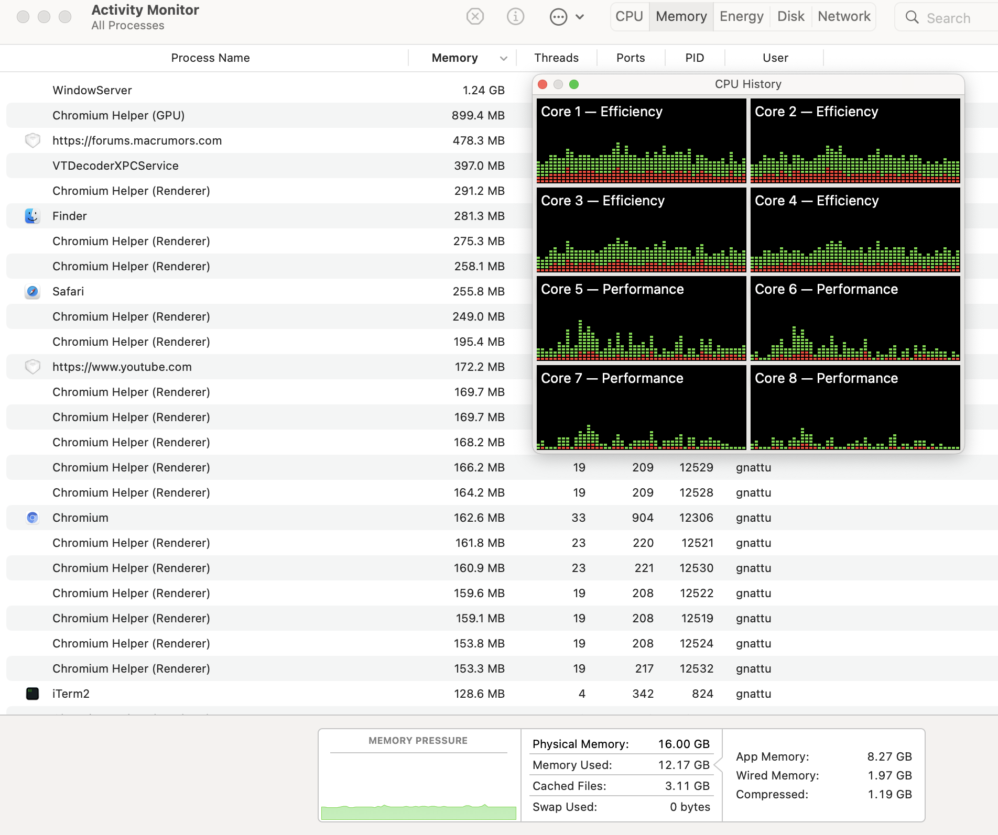Click the Memory Used 12.17 GB value
The image size is (998, 835).
click(x=684, y=765)
